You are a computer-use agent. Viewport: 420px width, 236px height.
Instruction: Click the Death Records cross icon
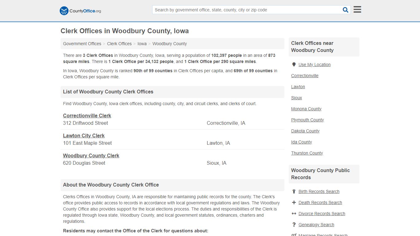[294, 203]
